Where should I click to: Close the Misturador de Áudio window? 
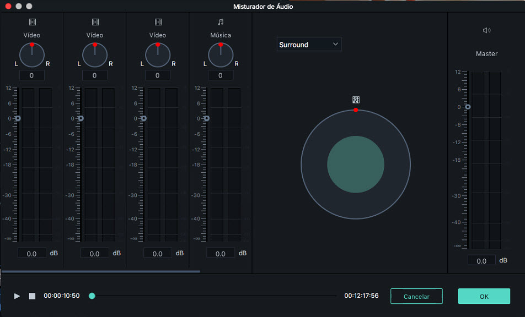8,6
